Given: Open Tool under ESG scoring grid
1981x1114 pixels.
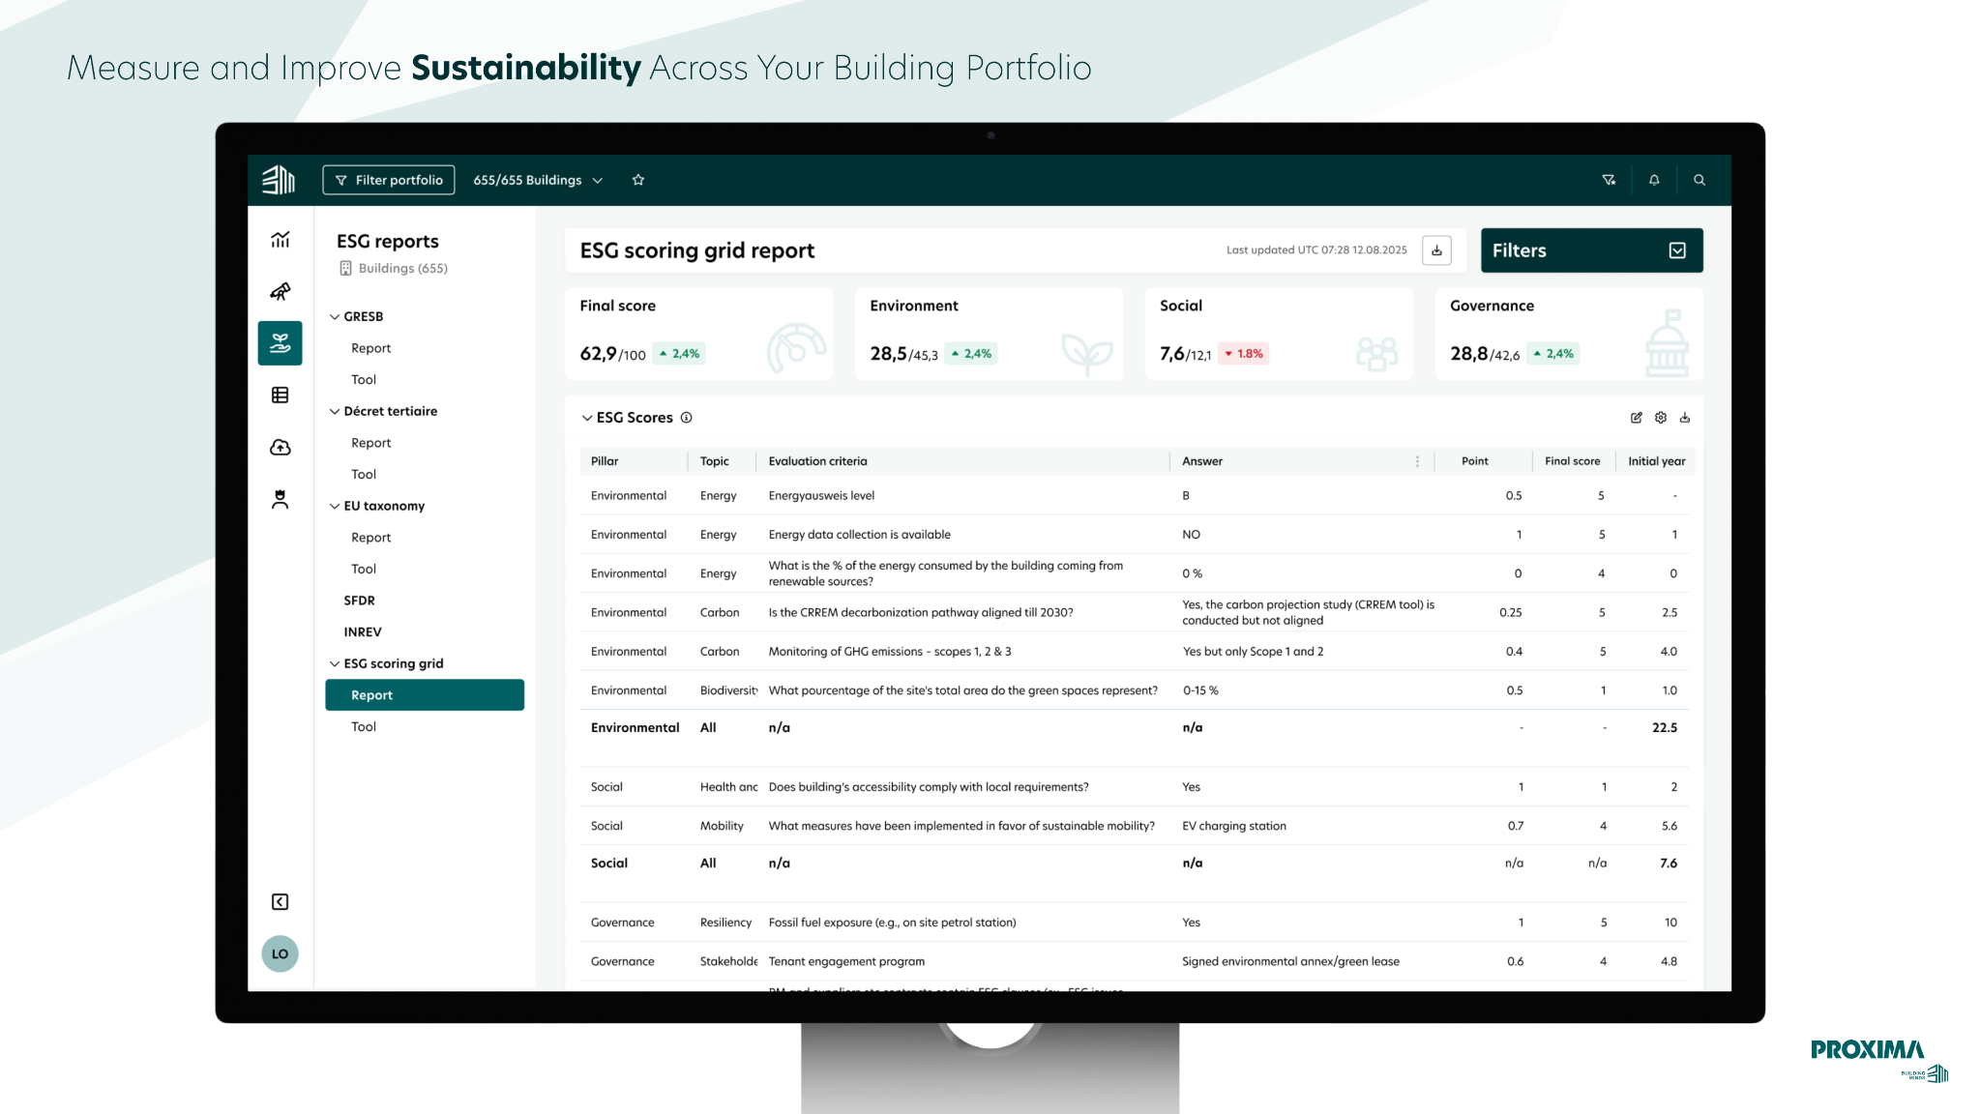Looking at the screenshot, I should pyautogui.click(x=364, y=726).
